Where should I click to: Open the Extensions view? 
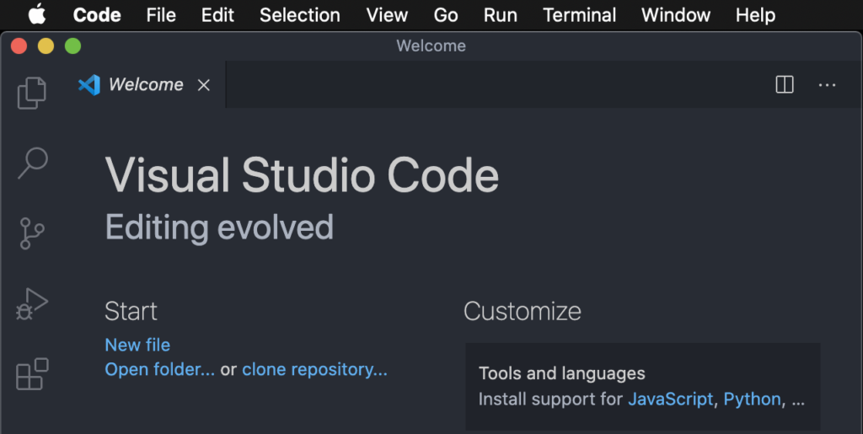(x=32, y=374)
